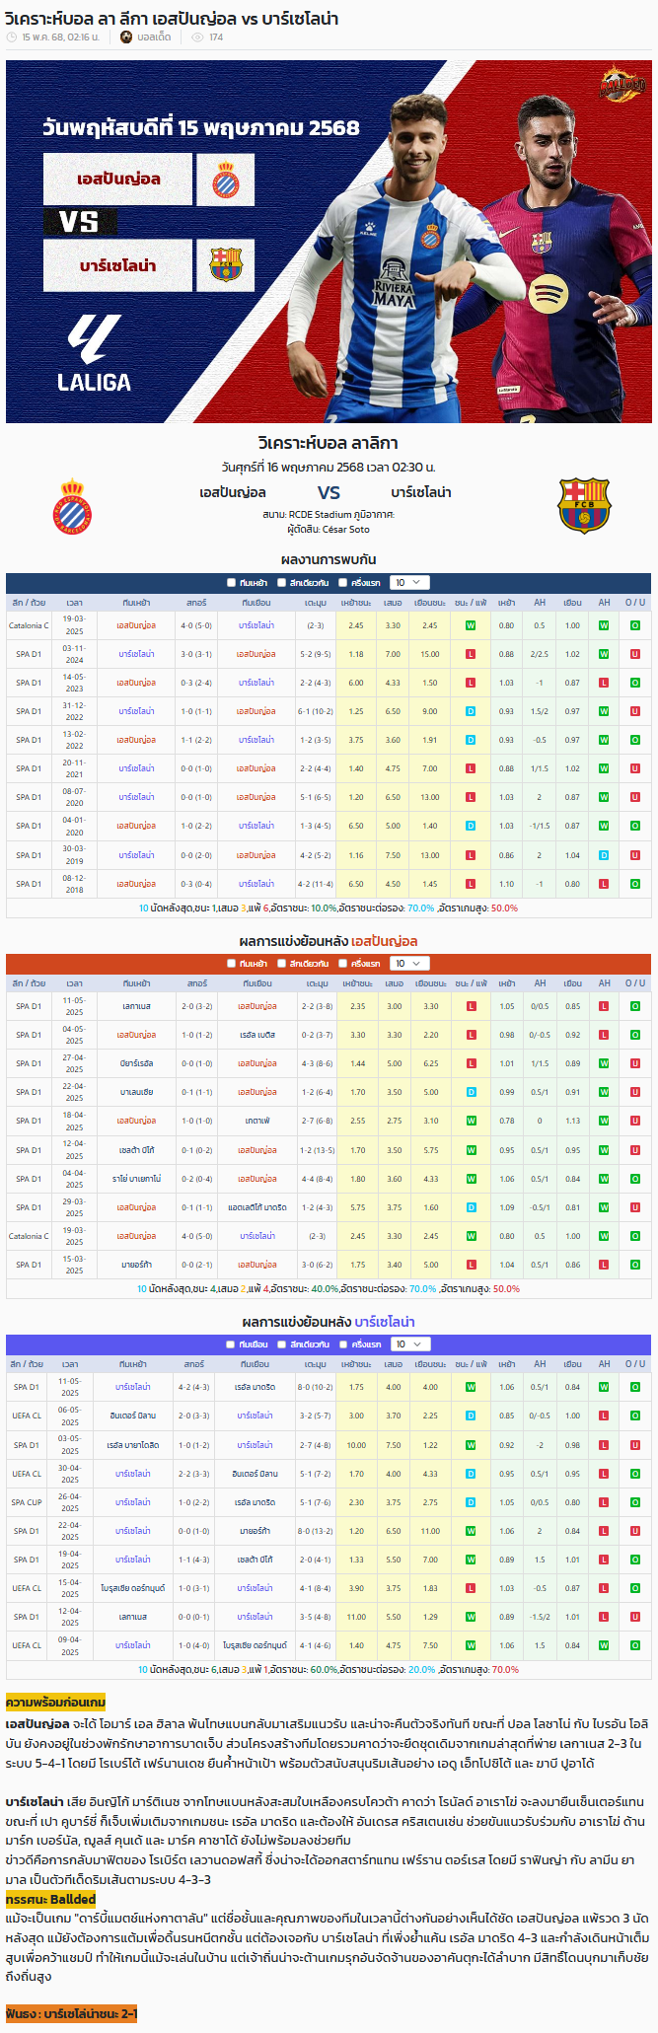Click blue D result badge in Espanyol 22-04-2025 row
The width and height of the screenshot is (658, 2033).
click(471, 1092)
